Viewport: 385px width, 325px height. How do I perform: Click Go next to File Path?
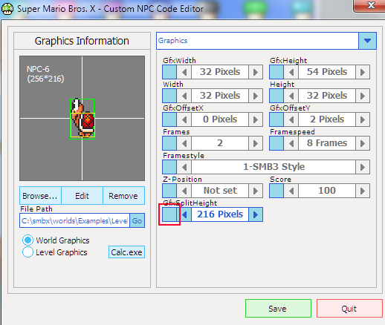tap(137, 220)
